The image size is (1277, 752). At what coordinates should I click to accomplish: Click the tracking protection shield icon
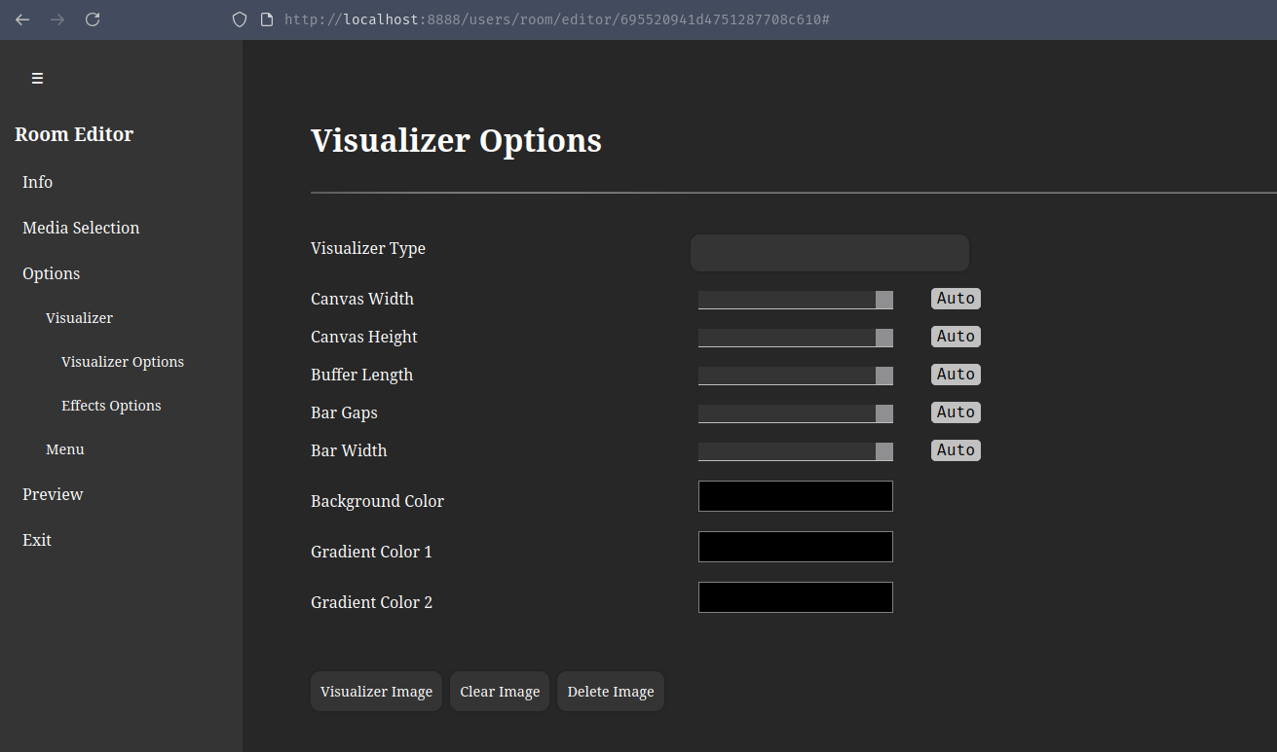(x=238, y=18)
